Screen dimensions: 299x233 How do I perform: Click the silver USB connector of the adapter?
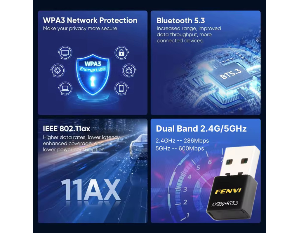pyautogui.click(x=239, y=161)
